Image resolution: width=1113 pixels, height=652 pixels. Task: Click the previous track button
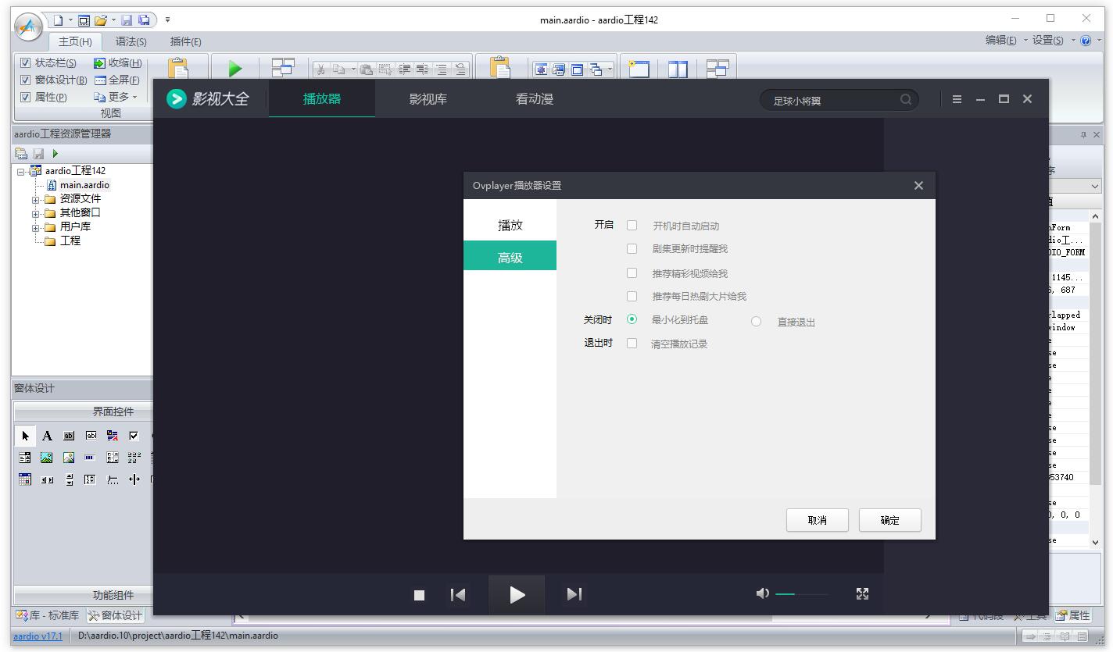(458, 595)
